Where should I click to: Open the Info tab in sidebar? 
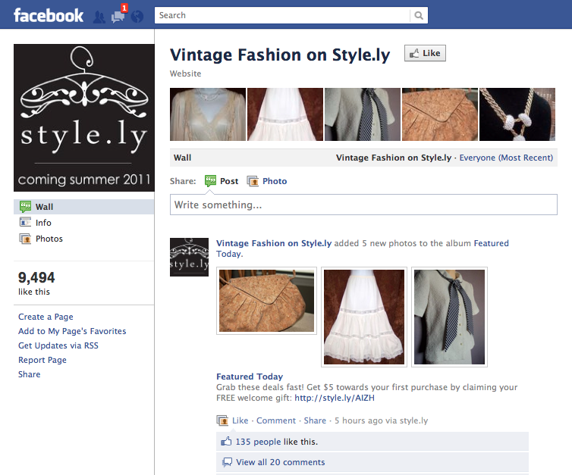[x=43, y=223]
